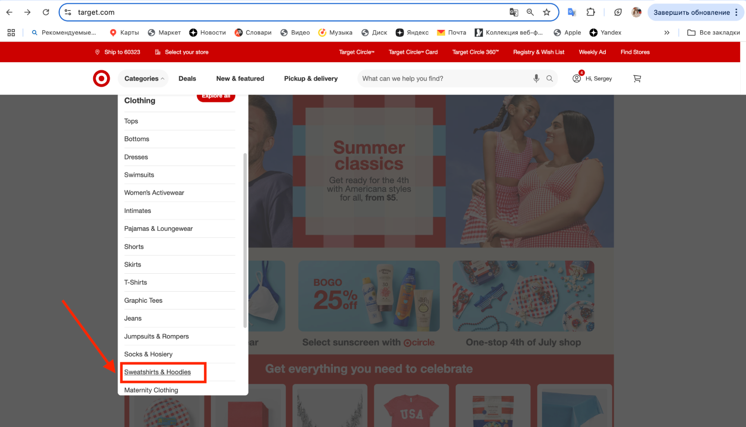The height and width of the screenshot is (427, 746).
Task: Reload the page with refresh icon
Action: point(46,12)
